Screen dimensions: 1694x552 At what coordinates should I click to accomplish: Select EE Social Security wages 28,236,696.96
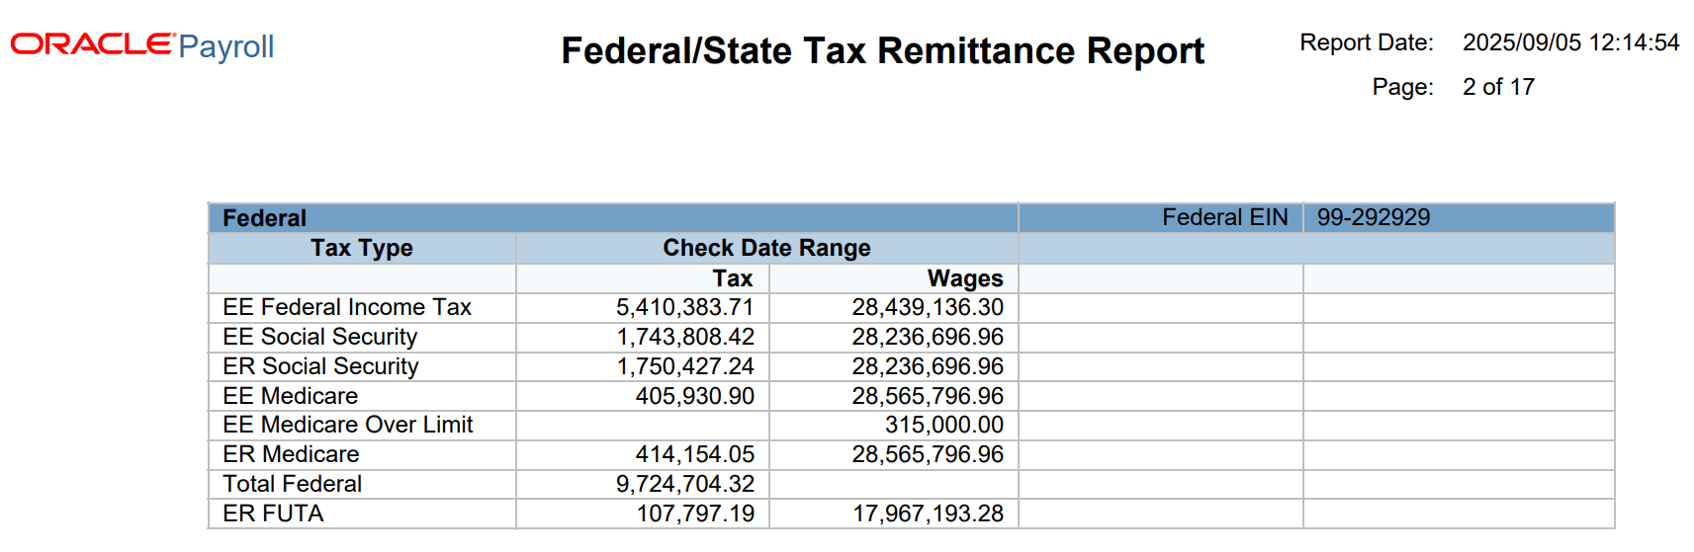tap(928, 337)
